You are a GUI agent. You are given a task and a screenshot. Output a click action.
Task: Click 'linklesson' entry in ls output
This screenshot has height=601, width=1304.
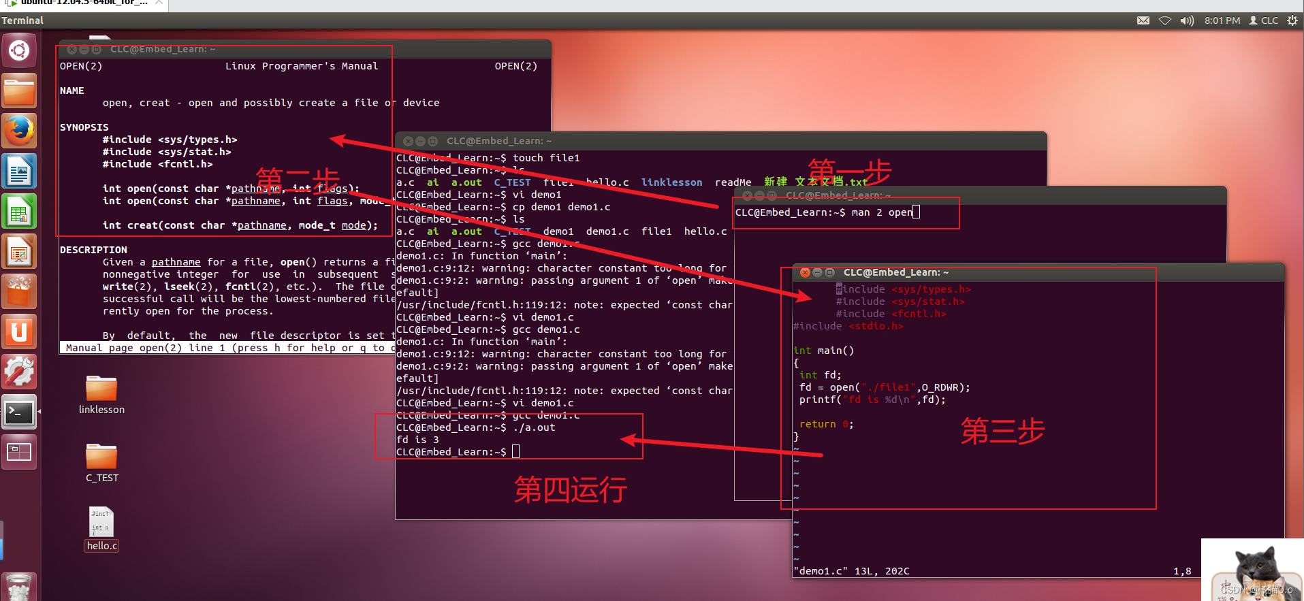click(671, 182)
